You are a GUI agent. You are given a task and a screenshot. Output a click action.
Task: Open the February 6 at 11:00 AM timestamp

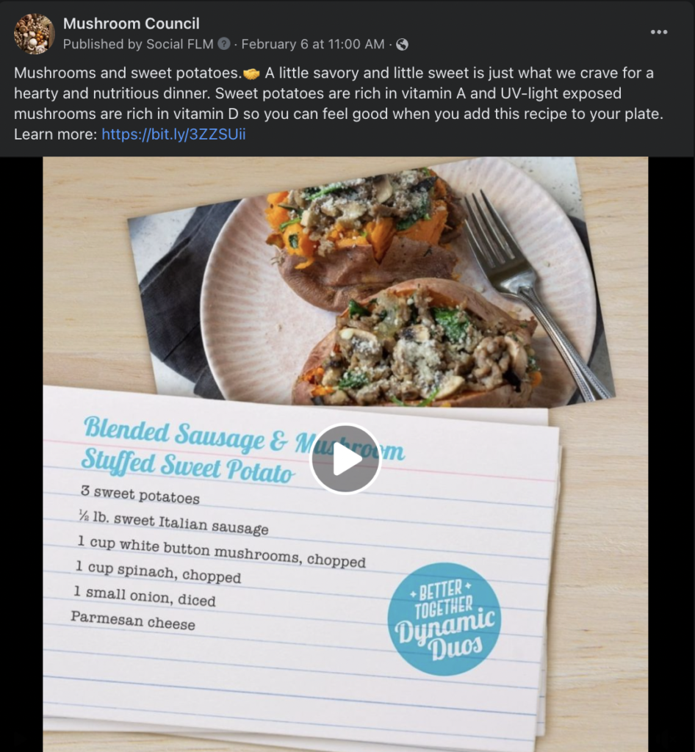pyautogui.click(x=312, y=44)
